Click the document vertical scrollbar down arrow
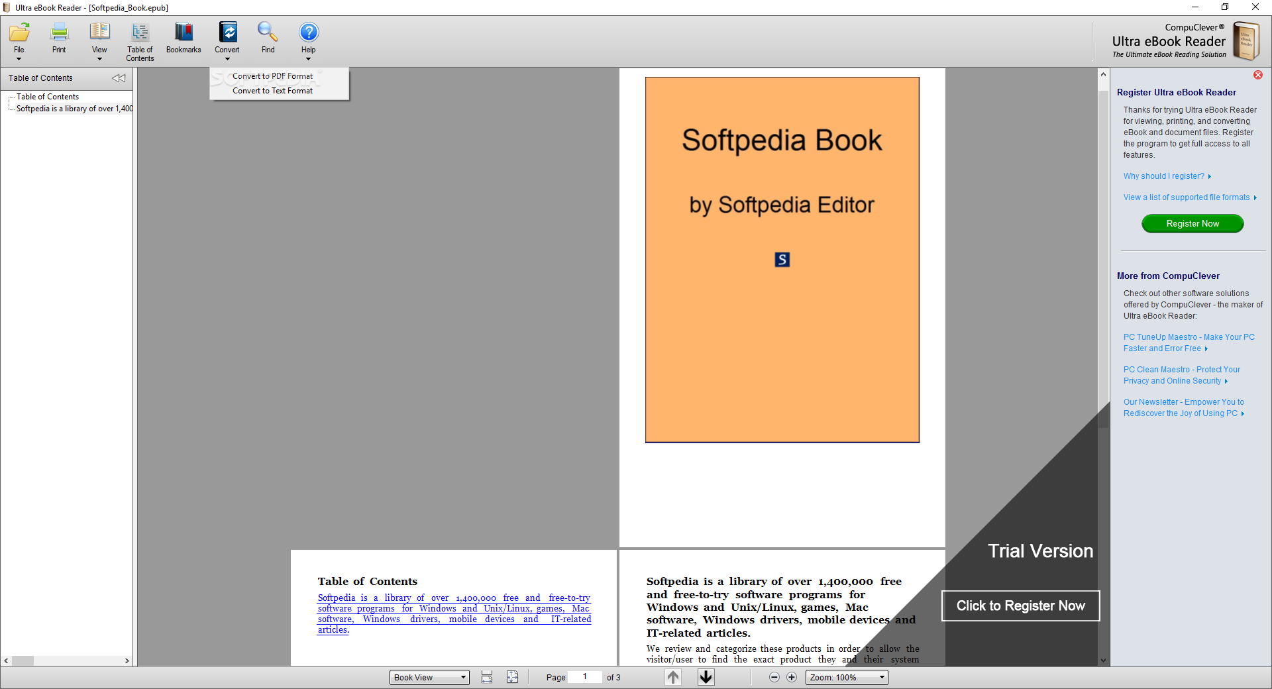The image size is (1272, 689). (1103, 660)
